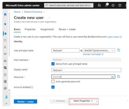Screen dimensions: 129x109
Task: Open help question mark icon
Action: pyautogui.click(x=120, y=5)
